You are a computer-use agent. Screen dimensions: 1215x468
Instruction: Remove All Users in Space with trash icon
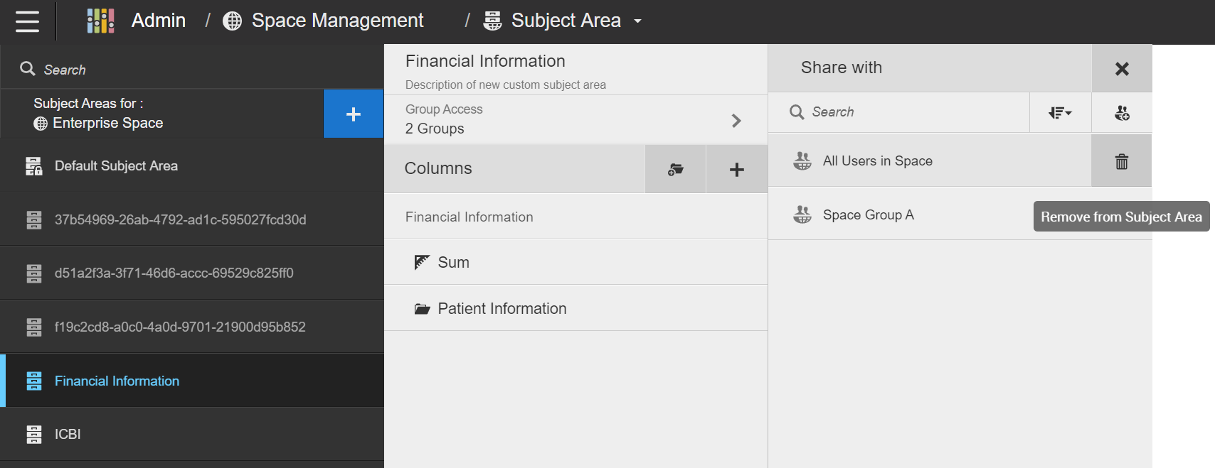(1122, 162)
